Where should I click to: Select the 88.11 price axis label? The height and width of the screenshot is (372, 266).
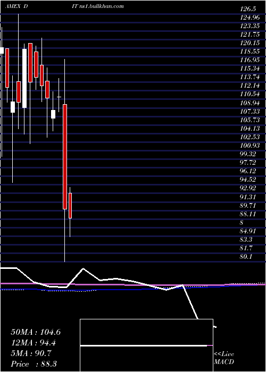(248, 214)
